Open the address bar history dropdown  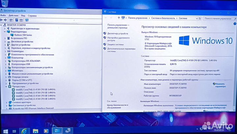(x=197, y=18)
